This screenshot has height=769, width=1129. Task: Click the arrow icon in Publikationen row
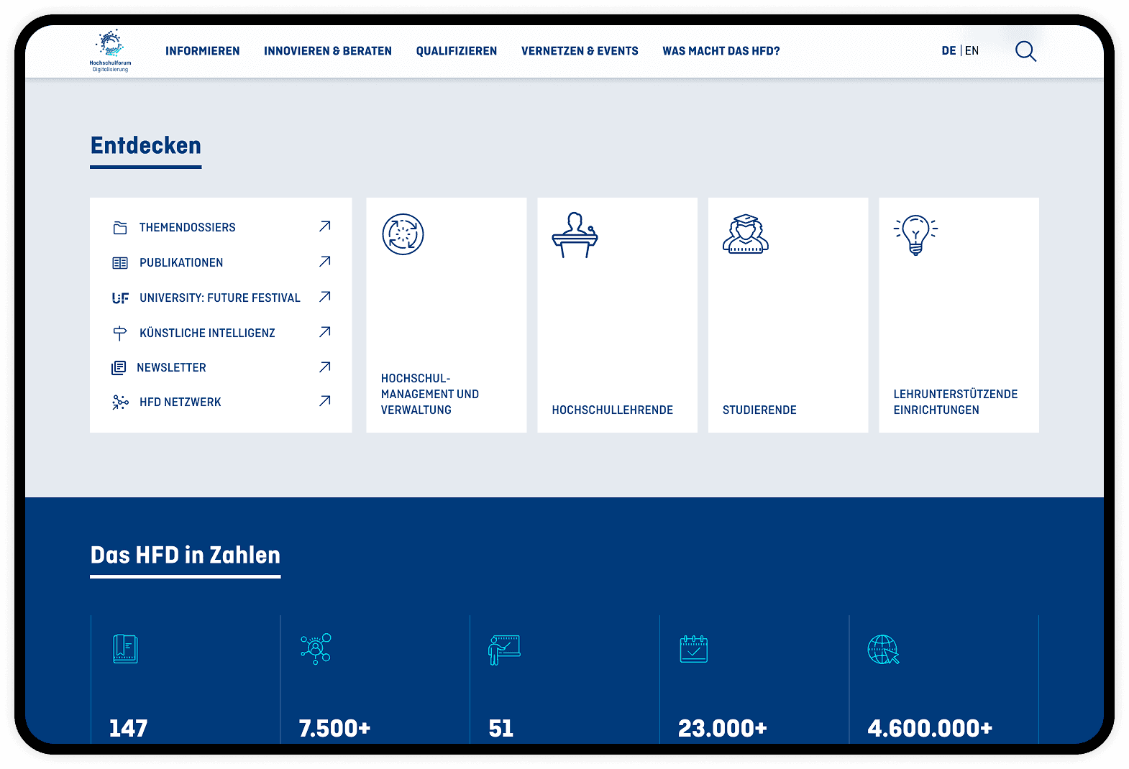coord(325,262)
